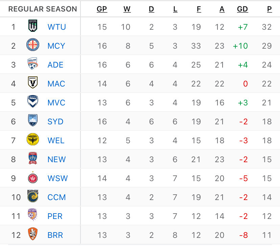This screenshot has width=280, height=246.
Task: Click the Western United team logo
Action: click(33, 26)
